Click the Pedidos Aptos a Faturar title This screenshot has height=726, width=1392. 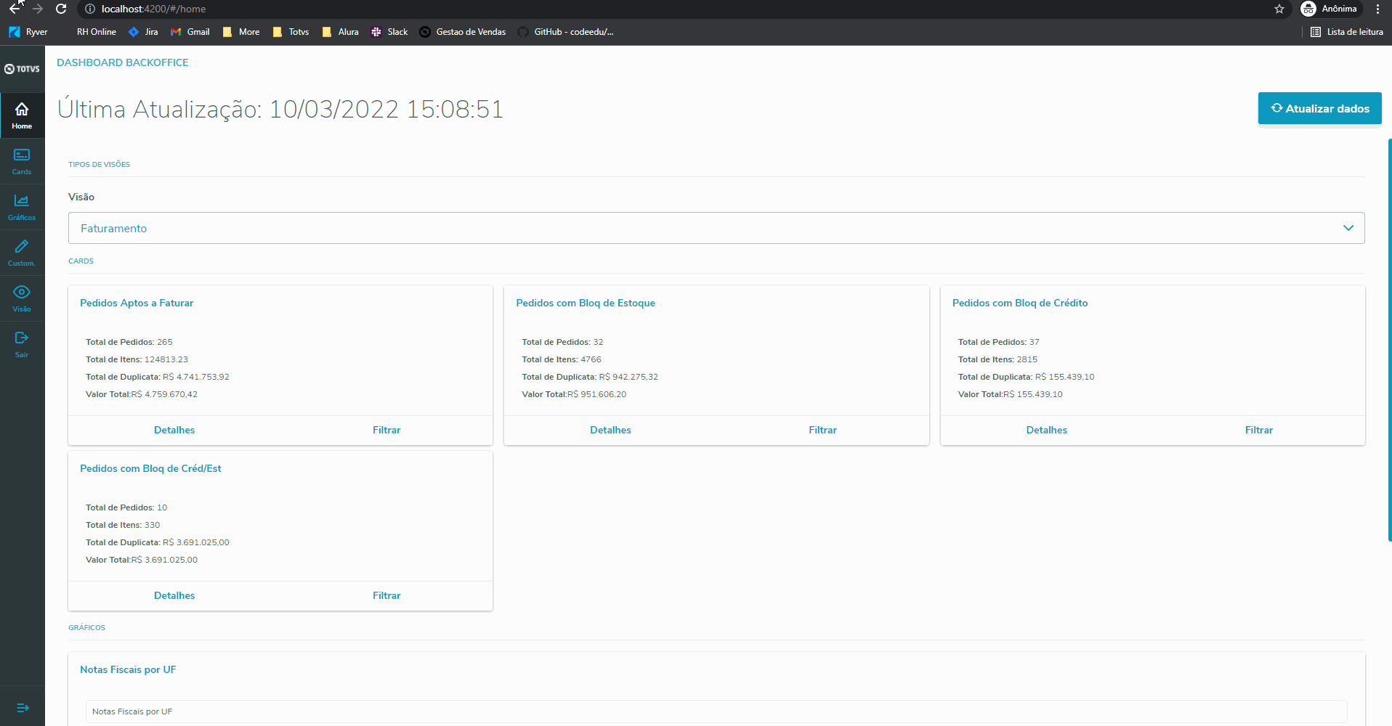point(137,303)
